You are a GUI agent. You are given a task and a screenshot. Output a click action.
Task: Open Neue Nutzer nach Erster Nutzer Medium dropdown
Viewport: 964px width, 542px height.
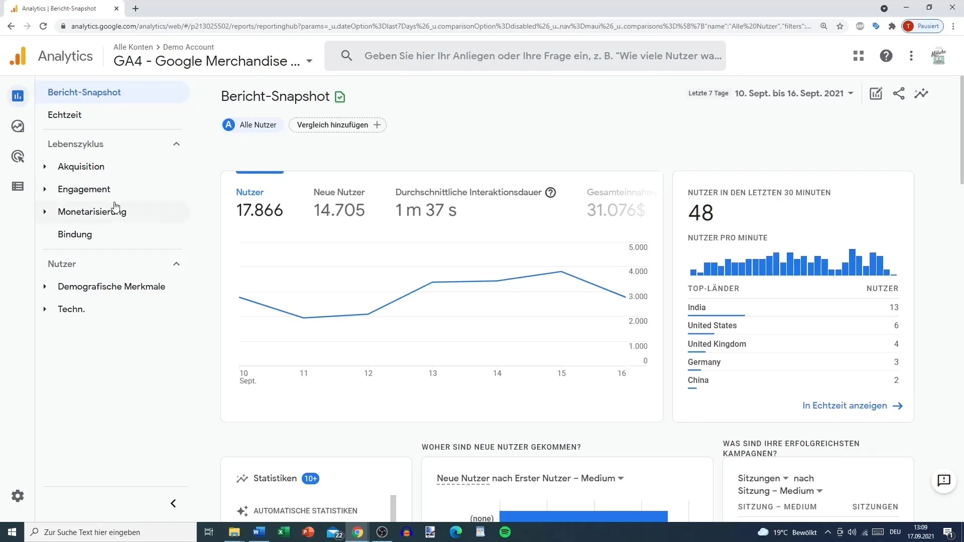click(621, 478)
